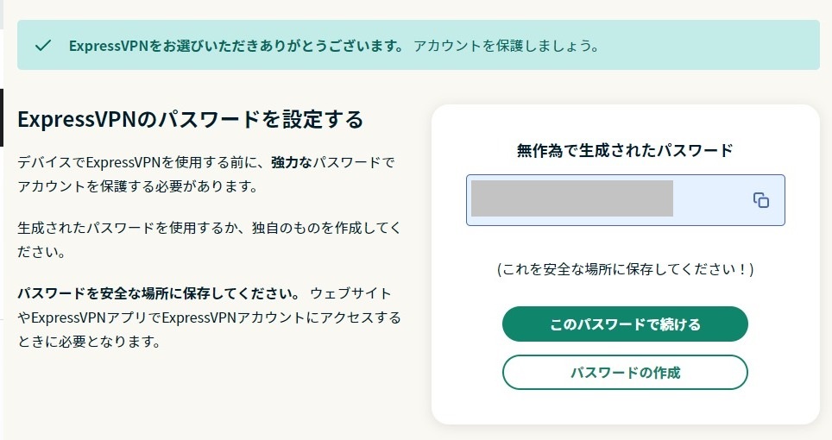The height and width of the screenshot is (440, 832).
Task: Click the paragraph 生成されたパスワードを使用するか
Action: coord(209,240)
